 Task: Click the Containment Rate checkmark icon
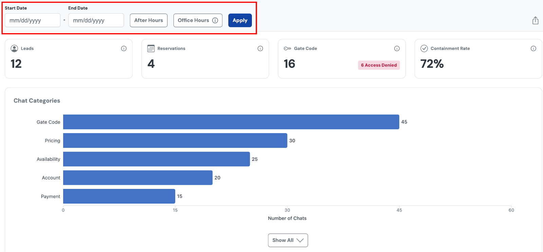(424, 49)
